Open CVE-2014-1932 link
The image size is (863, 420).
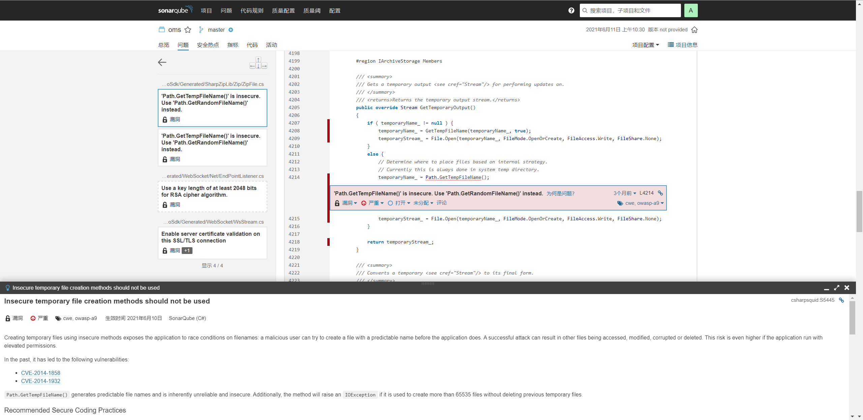[x=40, y=381]
